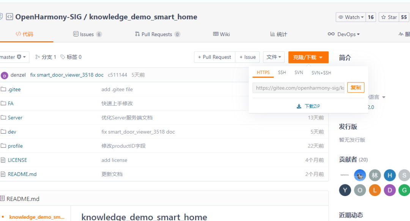This screenshot has height=221, width=410.
Task: Click the 'add license' commit message
Action: point(114,160)
